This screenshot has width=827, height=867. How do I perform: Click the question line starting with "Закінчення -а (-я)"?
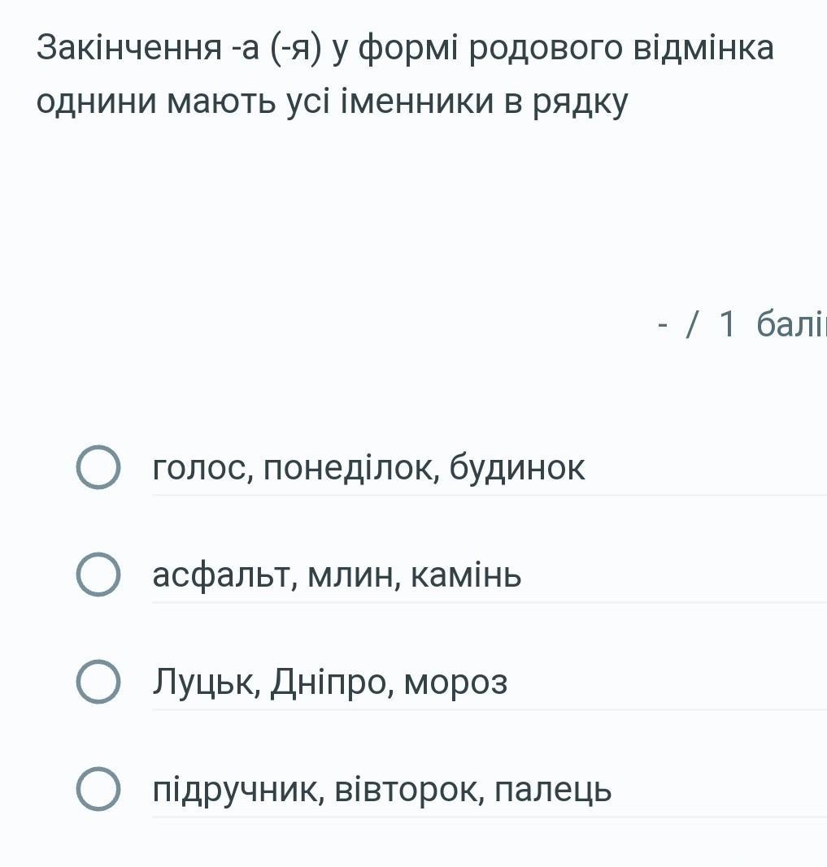tap(404, 49)
